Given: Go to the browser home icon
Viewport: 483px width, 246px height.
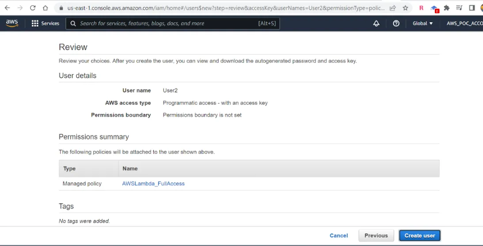Looking at the screenshot, I should pos(45,8).
